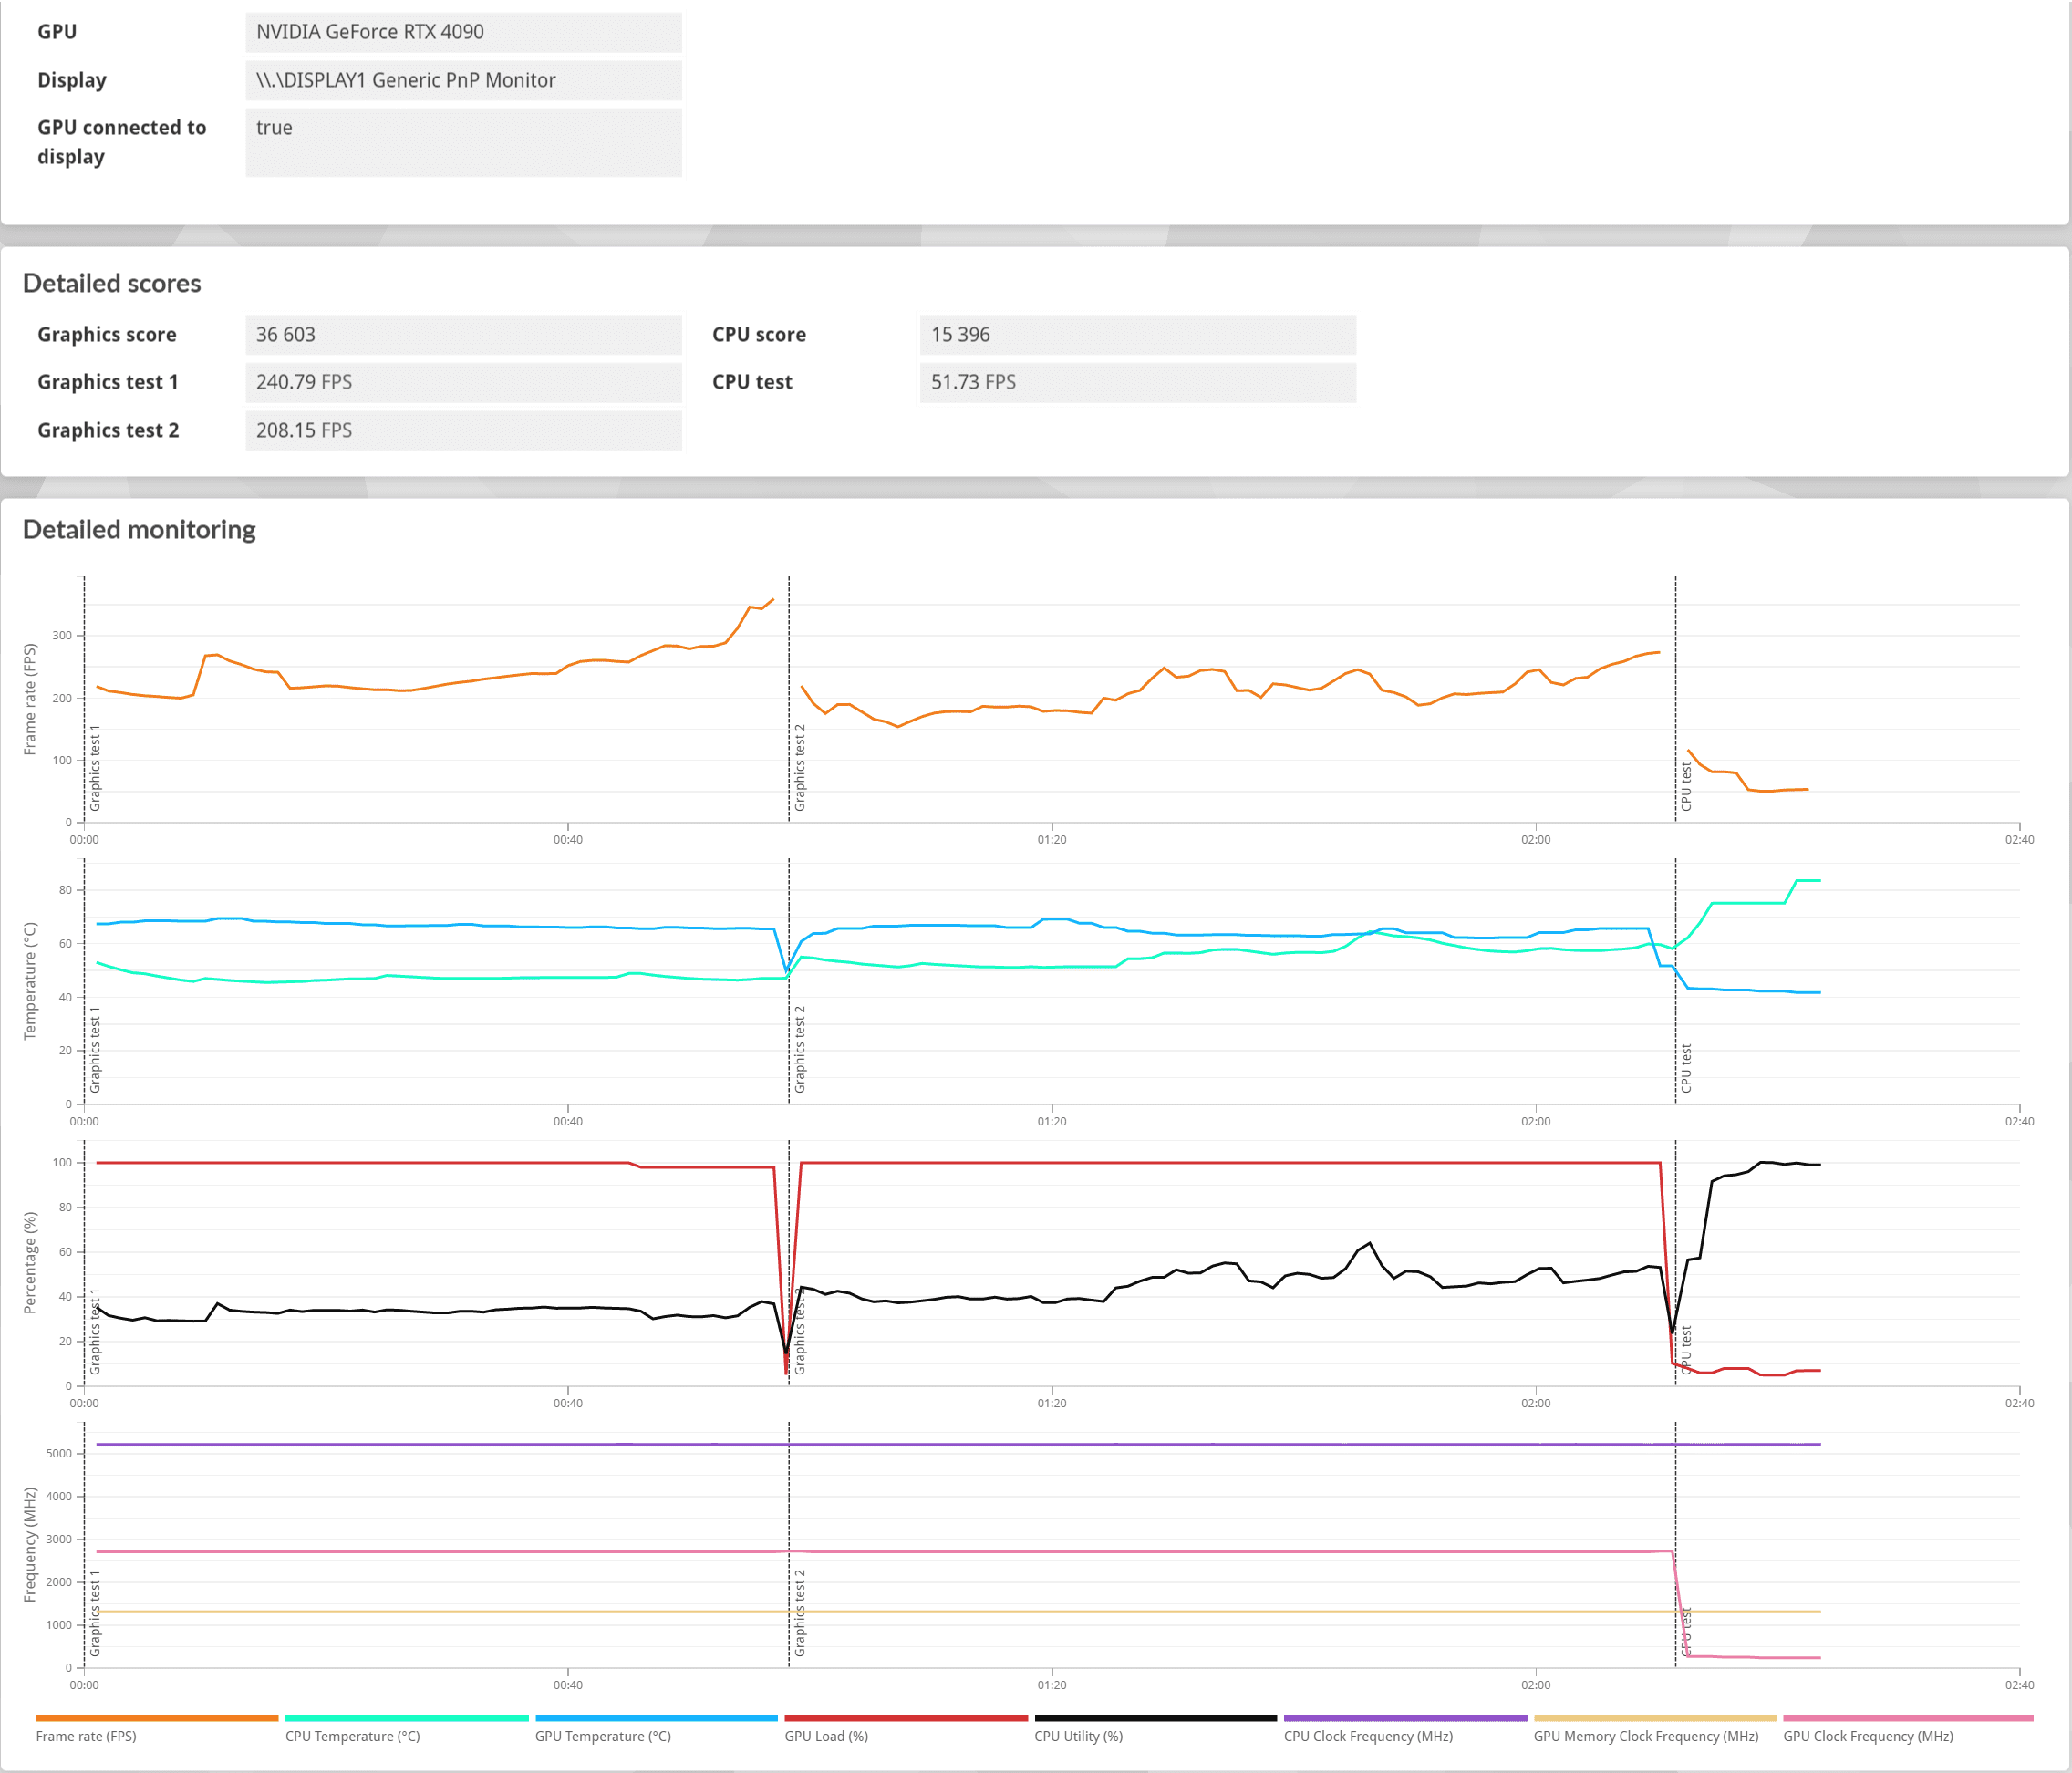Click the Graphics score value 36 603
This screenshot has width=2072, height=1773.
coord(464,335)
